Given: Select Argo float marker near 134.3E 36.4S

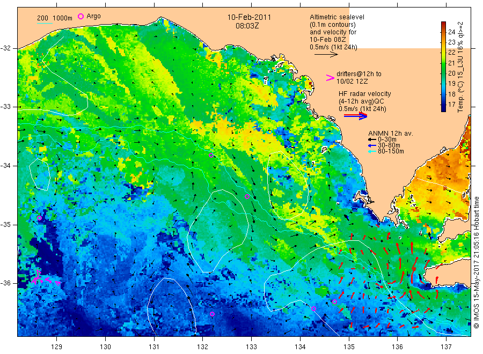Looking at the screenshot, I should (313, 309).
